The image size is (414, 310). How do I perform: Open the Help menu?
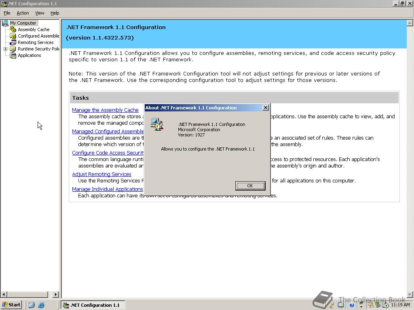[55, 13]
